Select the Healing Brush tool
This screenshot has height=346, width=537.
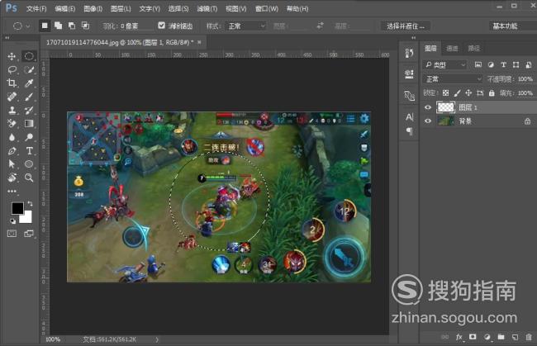tap(12, 97)
